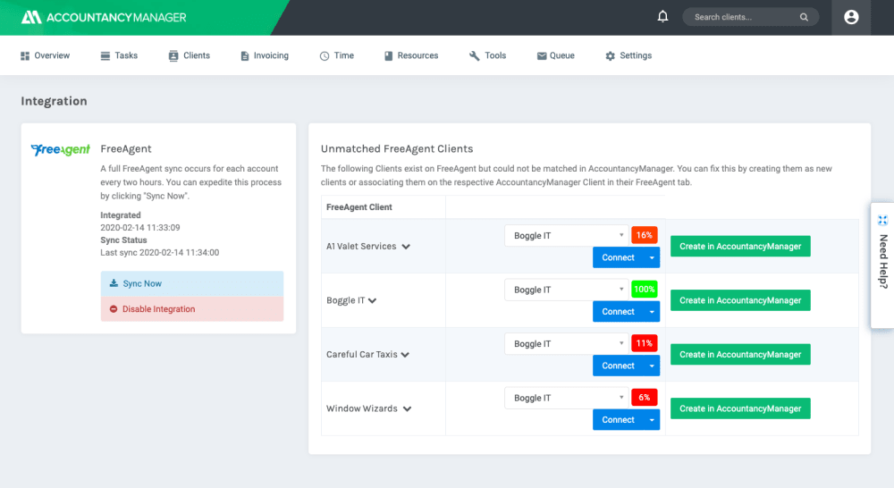This screenshot has height=488, width=894.
Task: Click the FreeAgent logo
Action: [61, 149]
